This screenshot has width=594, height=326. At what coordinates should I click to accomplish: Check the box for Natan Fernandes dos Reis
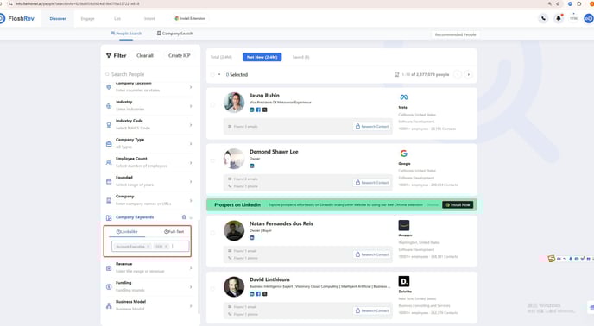click(212, 233)
